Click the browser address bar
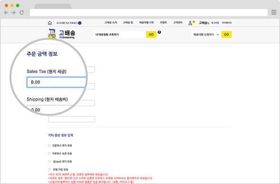Screen dimensions: 280x184 click(149, 12)
